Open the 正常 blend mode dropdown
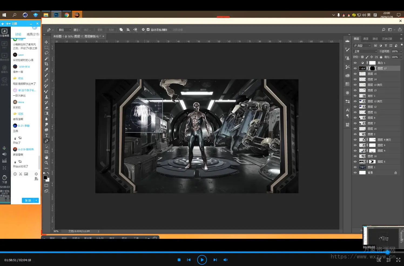This screenshot has height=266, width=404. pos(365,51)
